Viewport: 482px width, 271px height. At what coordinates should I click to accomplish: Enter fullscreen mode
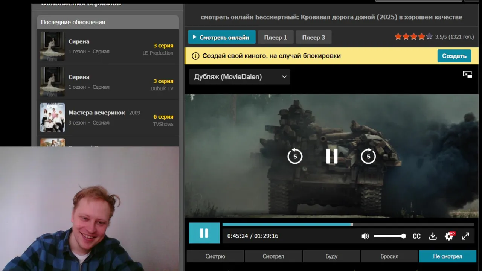coord(465,236)
